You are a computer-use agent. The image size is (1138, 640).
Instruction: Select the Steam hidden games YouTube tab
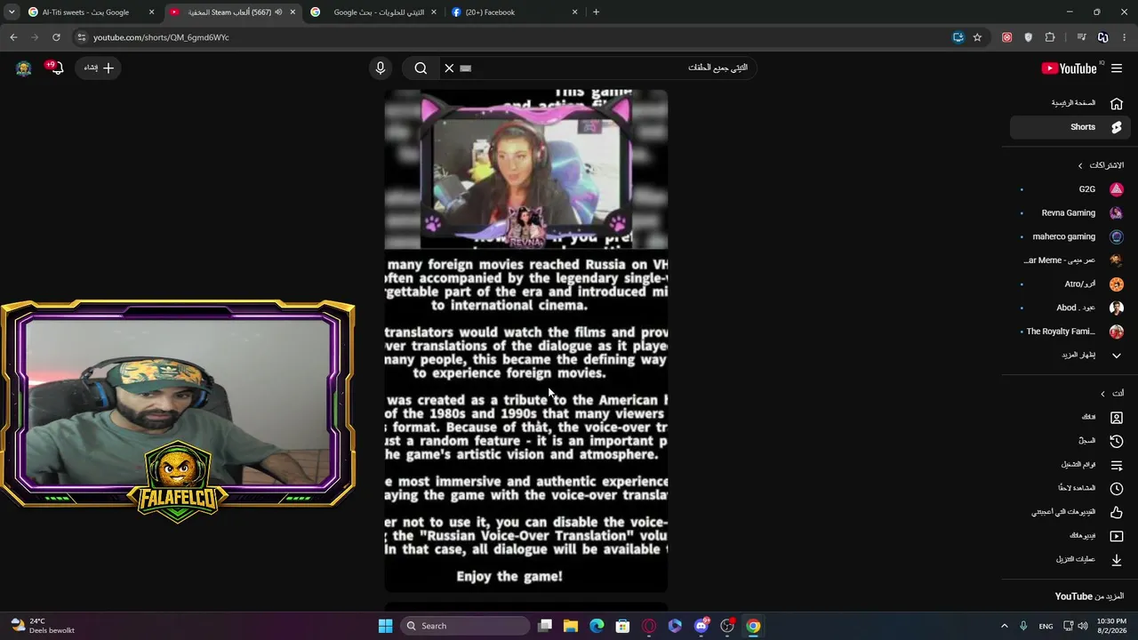coord(233,12)
